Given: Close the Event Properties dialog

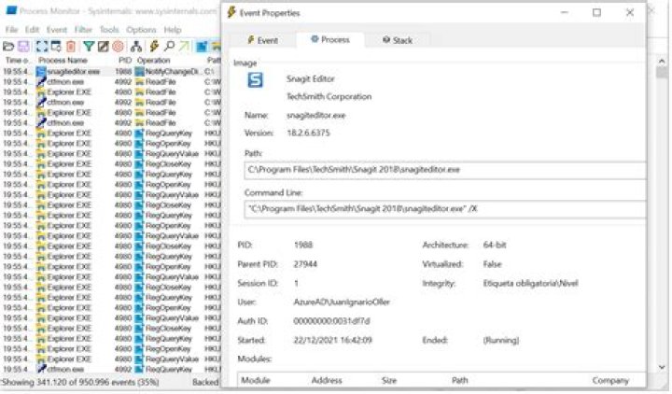Looking at the screenshot, I should click(x=630, y=12).
